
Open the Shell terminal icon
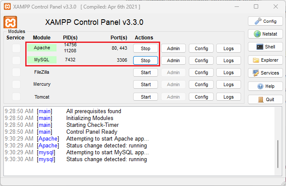click(265, 47)
